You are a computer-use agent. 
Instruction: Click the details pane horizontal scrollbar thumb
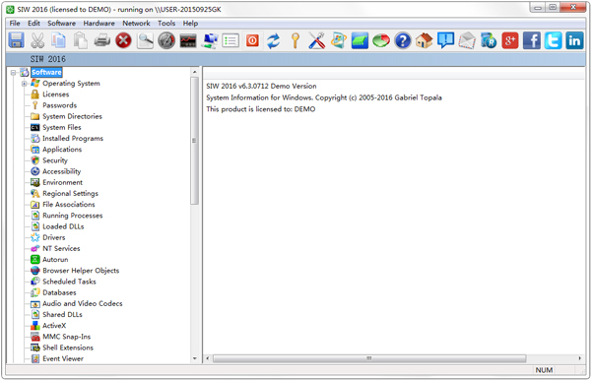tap(369, 358)
